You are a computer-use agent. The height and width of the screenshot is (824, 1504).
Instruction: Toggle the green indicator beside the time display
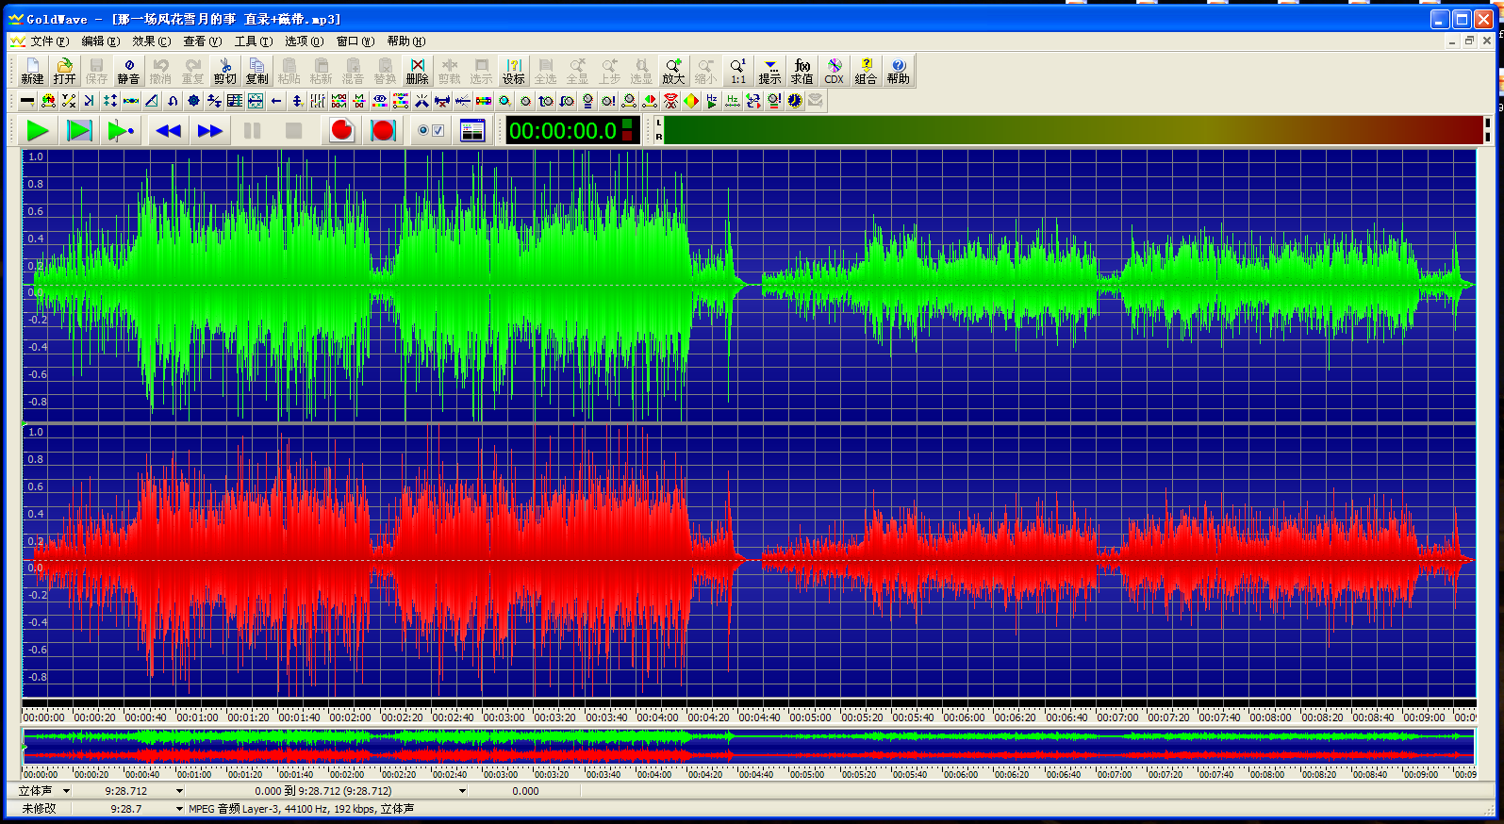628,124
